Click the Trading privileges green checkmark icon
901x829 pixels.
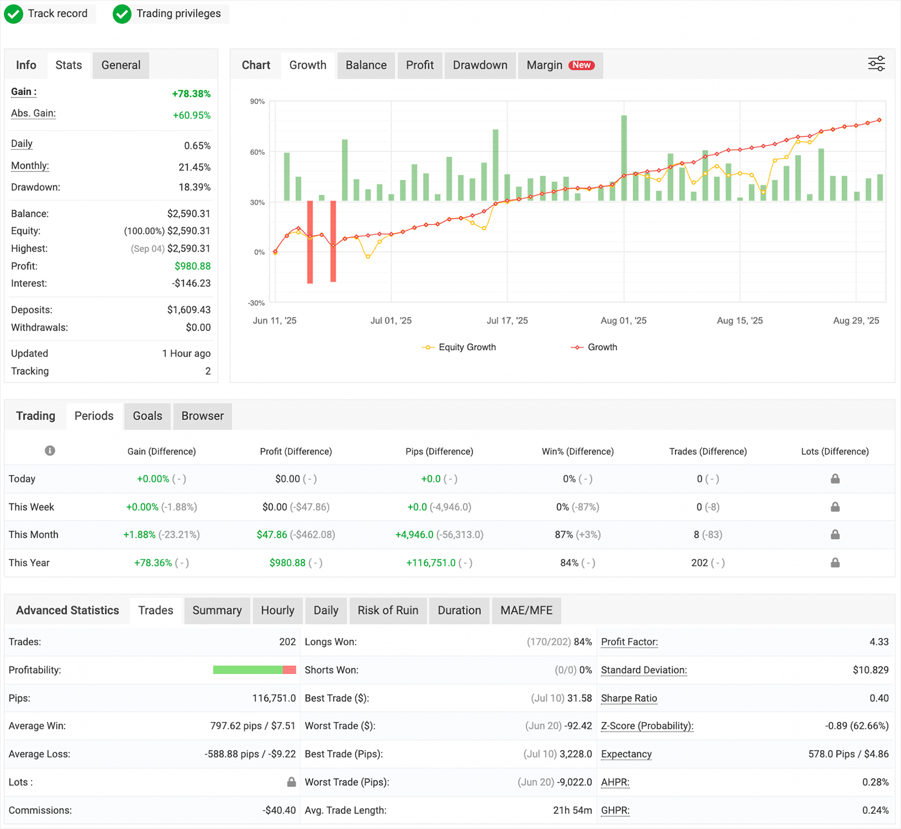point(122,14)
